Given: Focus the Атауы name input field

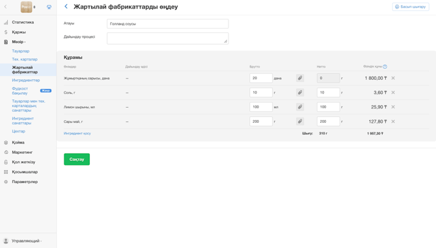Looking at the screenshot, I should click(x=168, y=23).
